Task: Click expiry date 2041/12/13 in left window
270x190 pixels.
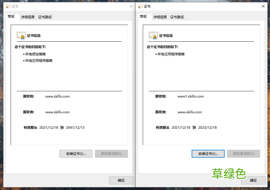Action: click(x=75, y=127)
